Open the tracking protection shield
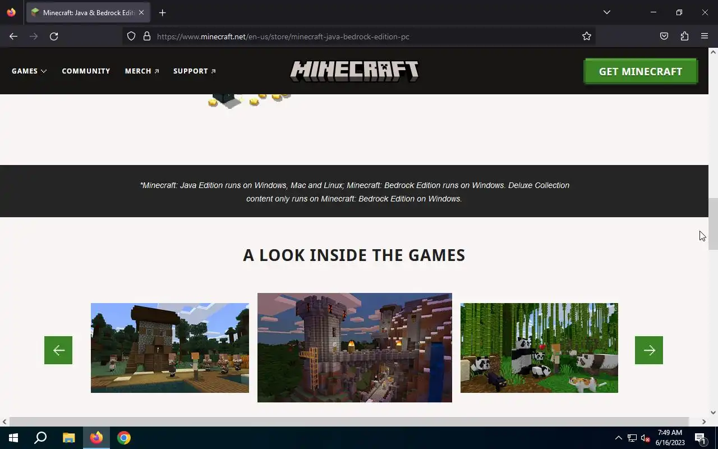The width and height of the screenshot is (718, 449). (131, 36)
